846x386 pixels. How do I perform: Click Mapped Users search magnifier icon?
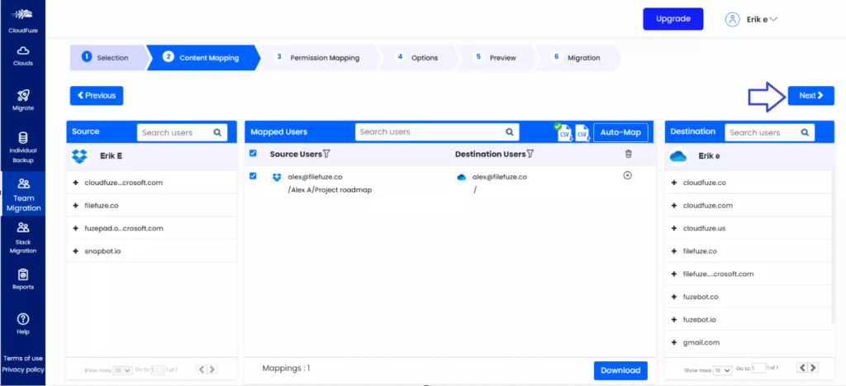pyautogui.click(x=509, y=131)
